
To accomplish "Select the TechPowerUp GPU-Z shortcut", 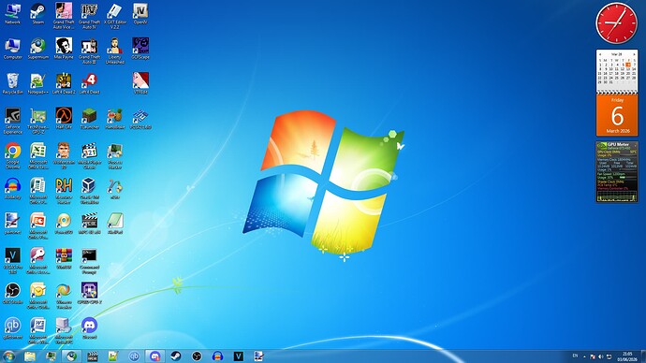I will 37,121.
